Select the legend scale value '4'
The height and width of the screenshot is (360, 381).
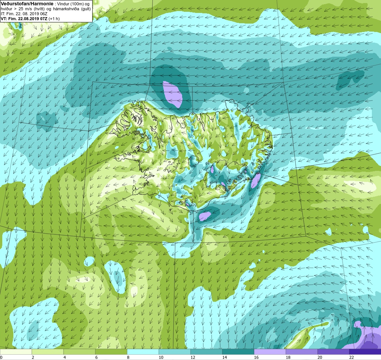pyautogui.click(x=65, y=357)
